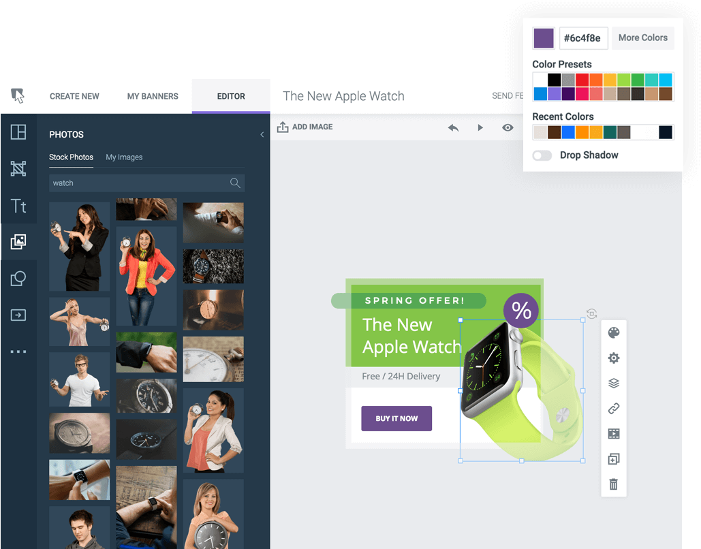Click the More Colors button
Image resolution: width=701 pixels, height=549 pixels.
pyautogui.click(x=643, y=38)
